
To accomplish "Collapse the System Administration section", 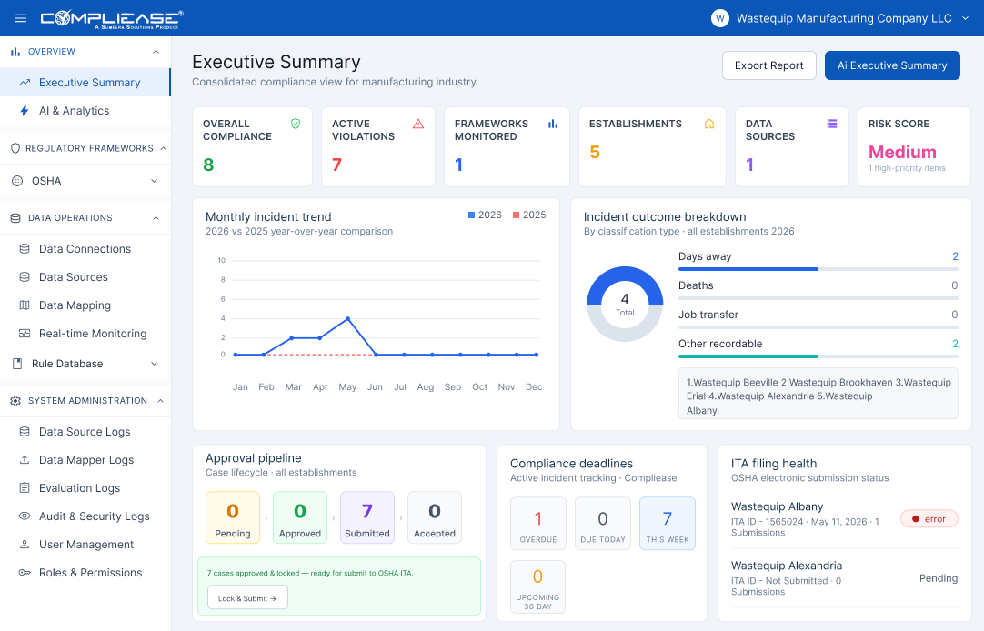I will tap(160, 401).
